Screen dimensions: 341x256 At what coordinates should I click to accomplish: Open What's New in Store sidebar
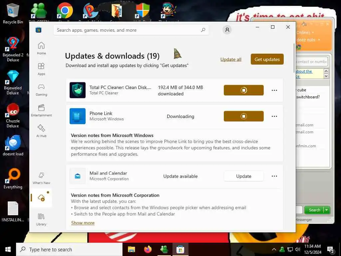41,178
